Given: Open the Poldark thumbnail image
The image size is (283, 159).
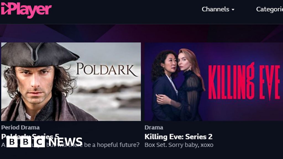Looking at the screenshot, I should coord(71,81).
